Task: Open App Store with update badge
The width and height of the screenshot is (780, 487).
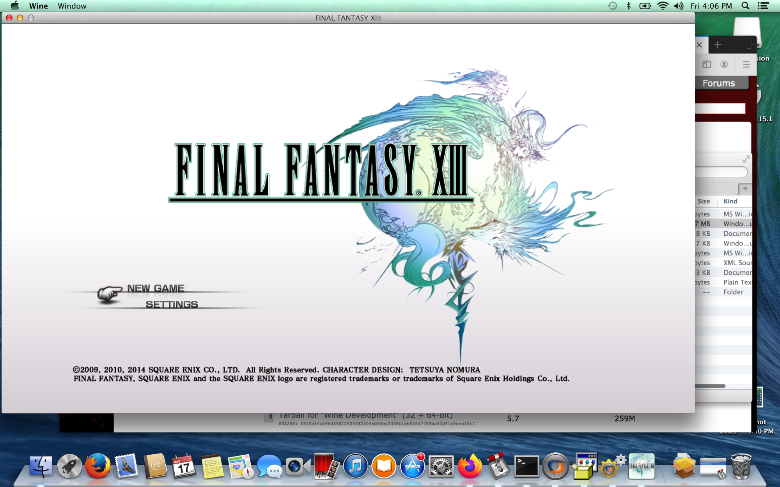Action: click(x=412, y=466)
